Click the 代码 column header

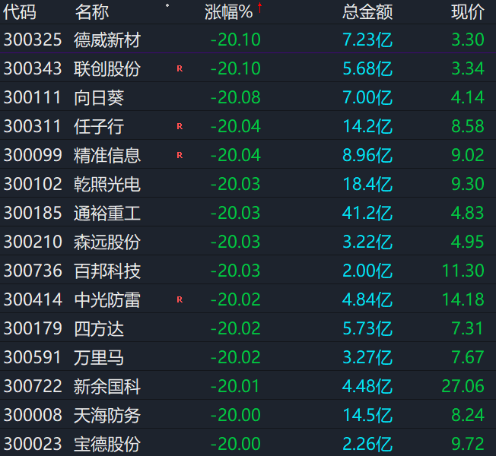(20, 12)
